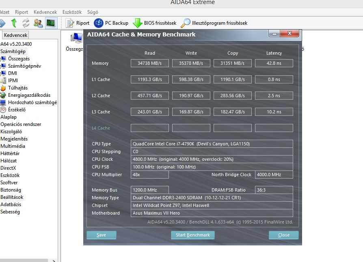Select the Sebesség tree node
This screenshot has width=363, height=262.
pyautogui.click(x=10, y=212)
